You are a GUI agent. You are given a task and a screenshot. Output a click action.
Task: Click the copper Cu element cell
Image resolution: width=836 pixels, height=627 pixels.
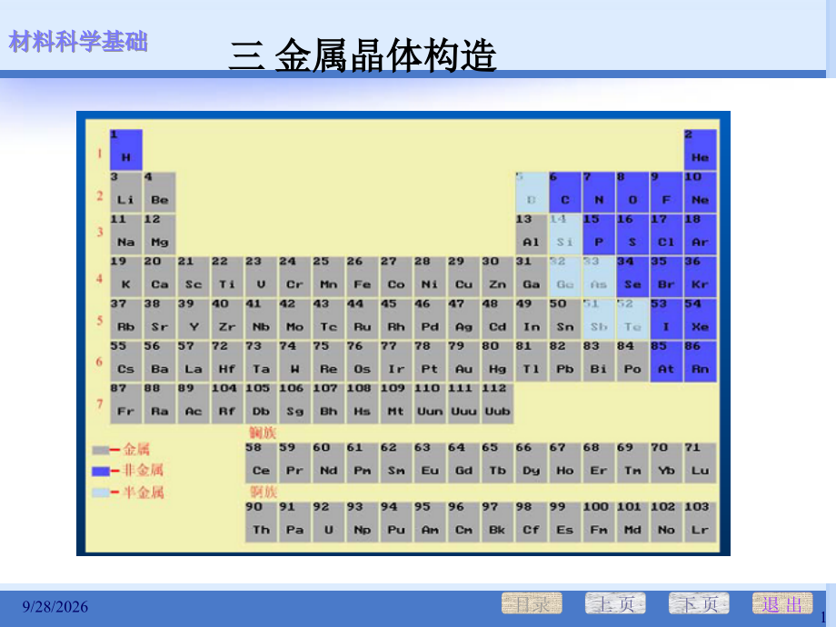(x=463, y=277)
